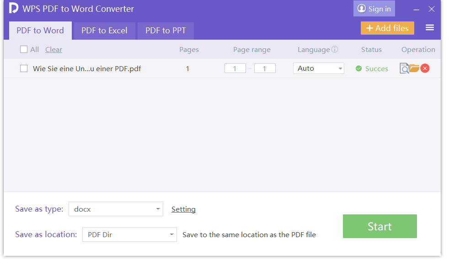This screenshot has height=260, width=449.
Task: Switch to the PDF to PPT tab
Action: pyautogui.click(x=166, y=31)
